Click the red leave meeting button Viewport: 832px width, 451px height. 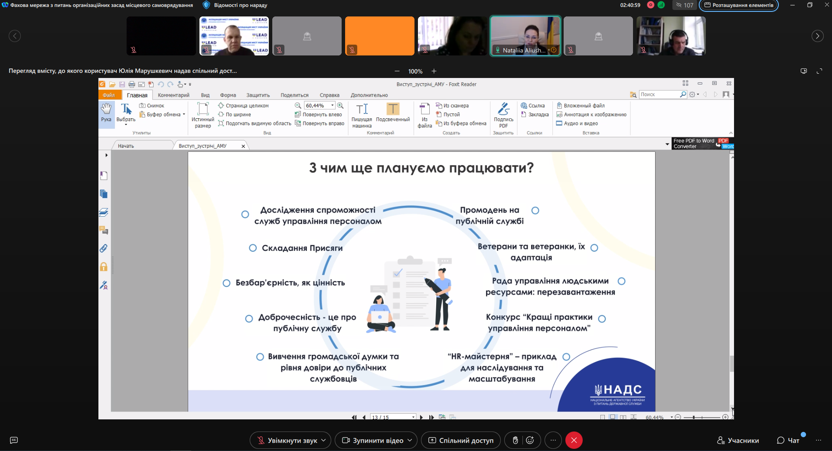(x=574, y=440)
